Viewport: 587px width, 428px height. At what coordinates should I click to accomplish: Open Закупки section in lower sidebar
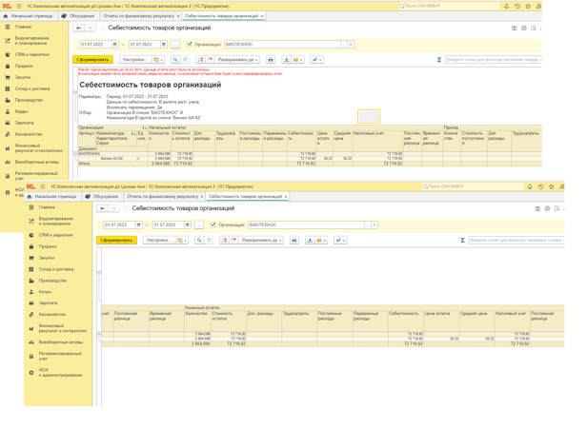pyautogui.click(x=47, y=258)
